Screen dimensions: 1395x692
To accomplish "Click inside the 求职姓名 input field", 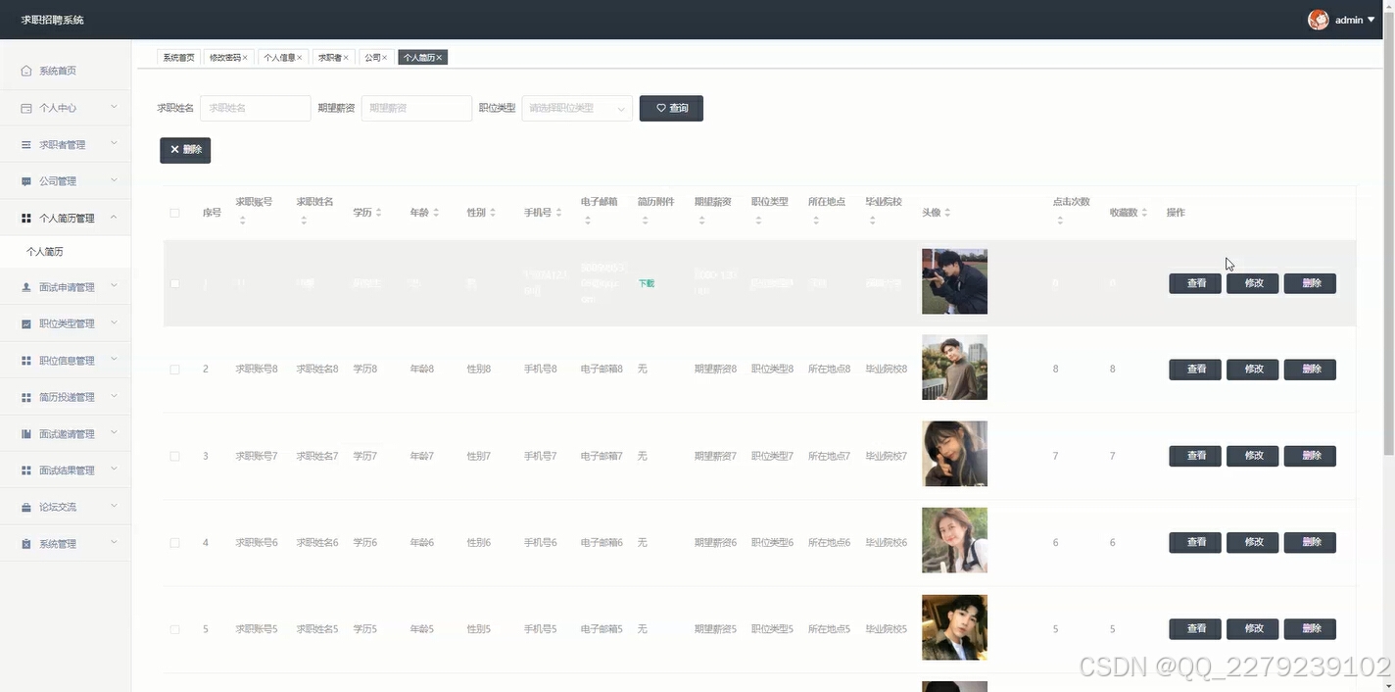I will (255, 108).
